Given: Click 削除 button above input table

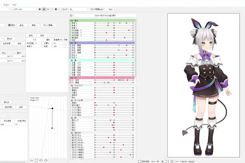Looking at the screenshot, I should click(42, 35).
